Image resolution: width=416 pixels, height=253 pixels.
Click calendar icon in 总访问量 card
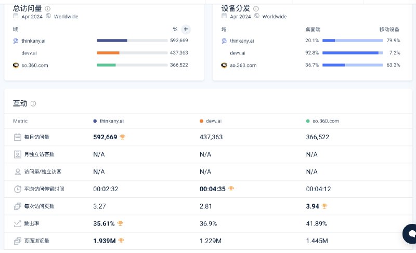pyautogui.click(x=16, y=16)
